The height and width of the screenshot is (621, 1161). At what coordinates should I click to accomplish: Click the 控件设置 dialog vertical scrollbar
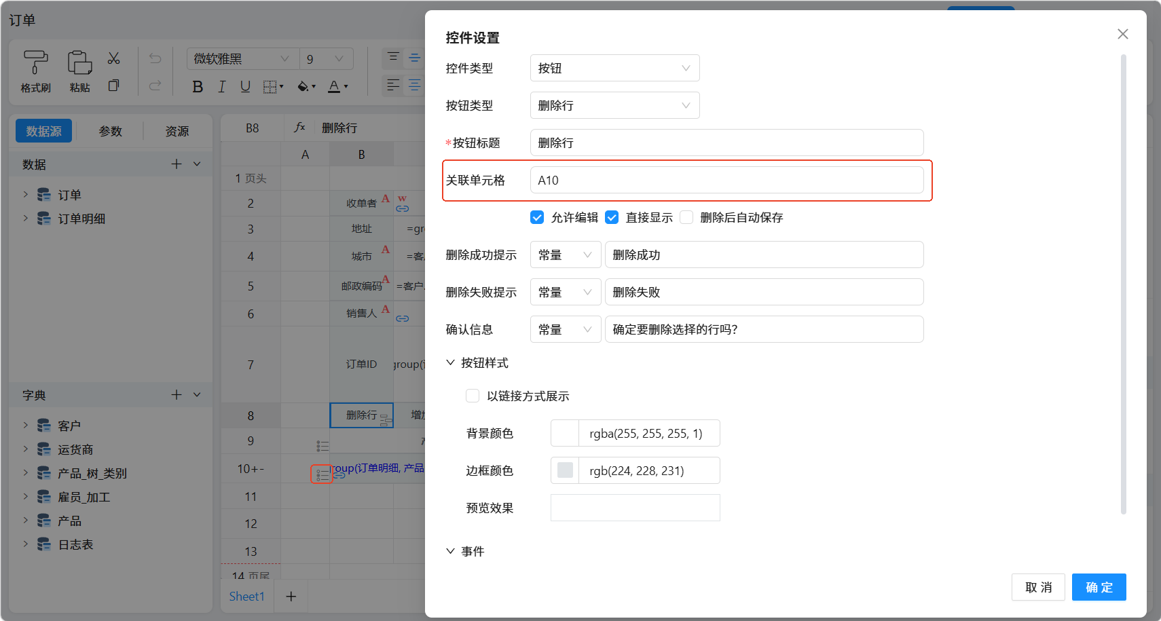tap(1124, 284)
